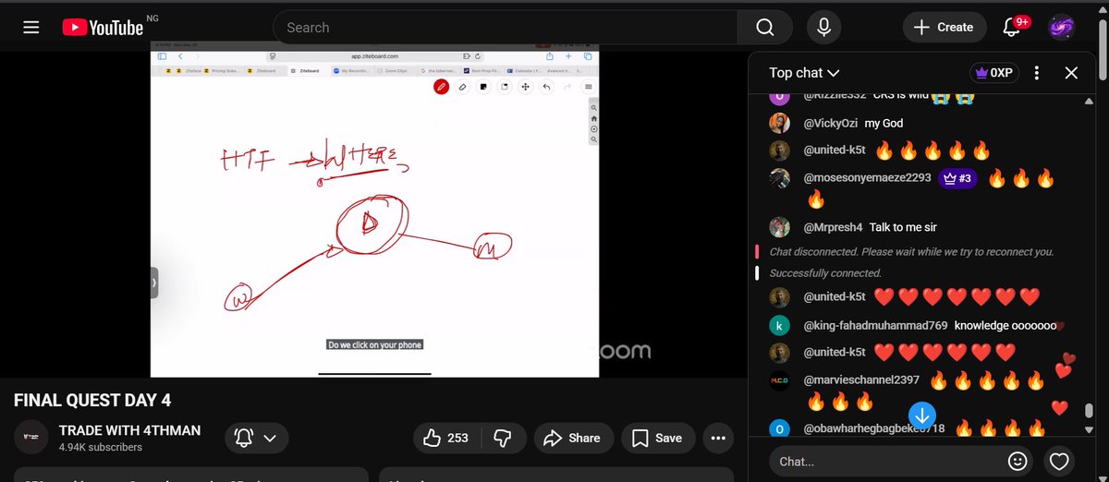Start voice search with the microphone
Viewport: 1109px width, 482px height.
(823, 28)
